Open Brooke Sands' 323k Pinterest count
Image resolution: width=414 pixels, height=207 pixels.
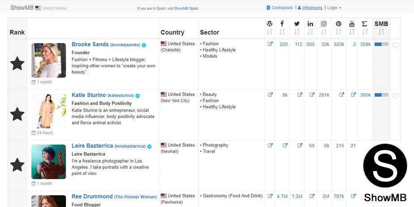(x=339, y=44)
